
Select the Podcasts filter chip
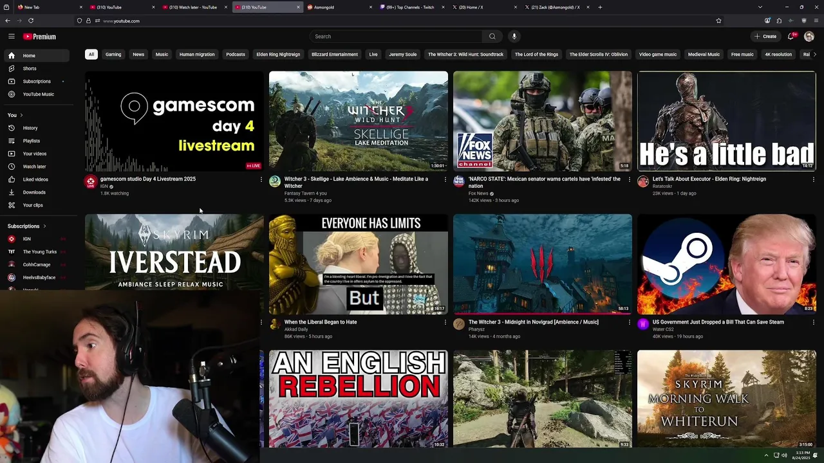(236, 55)
